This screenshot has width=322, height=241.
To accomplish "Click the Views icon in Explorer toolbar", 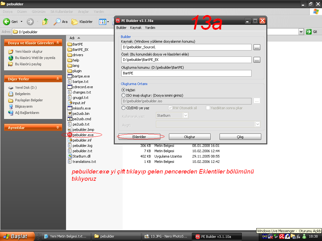I will [103, 22].
